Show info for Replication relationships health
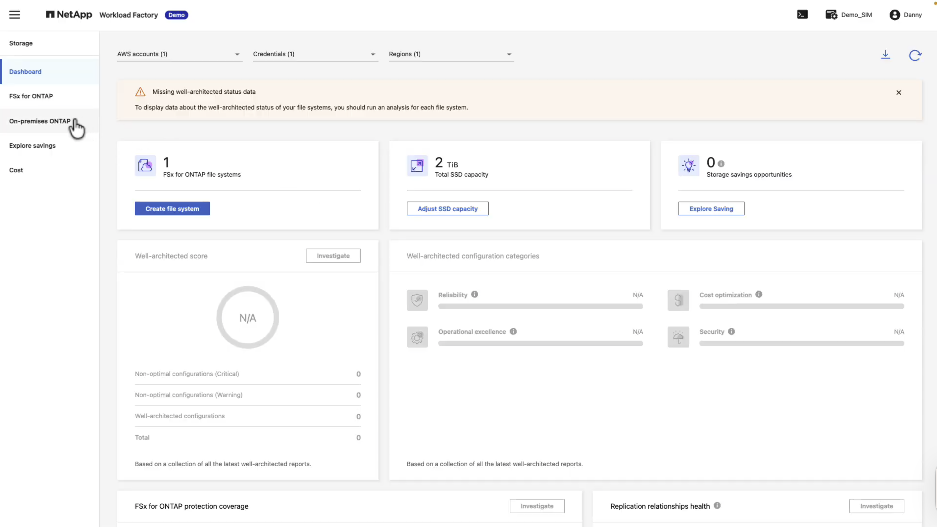Image resolution: width=937 pixels, height=527 pixels. [x=717, y=505]
